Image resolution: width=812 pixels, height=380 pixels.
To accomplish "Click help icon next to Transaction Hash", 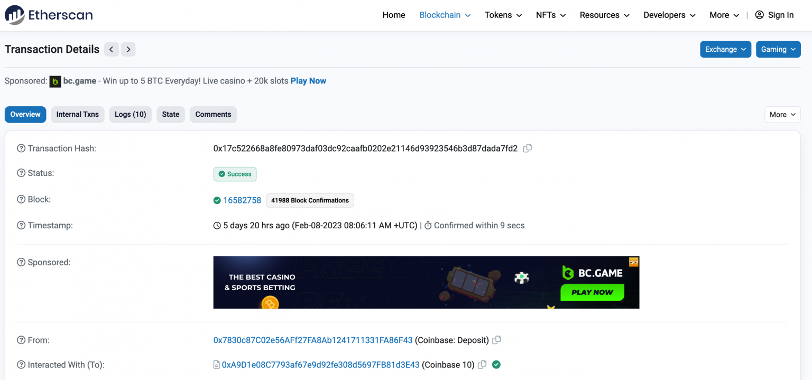I will coord(21,149).
